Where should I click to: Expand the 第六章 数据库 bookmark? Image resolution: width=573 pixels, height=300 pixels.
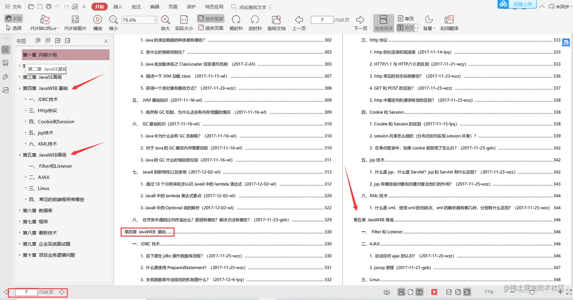[20, 211]
